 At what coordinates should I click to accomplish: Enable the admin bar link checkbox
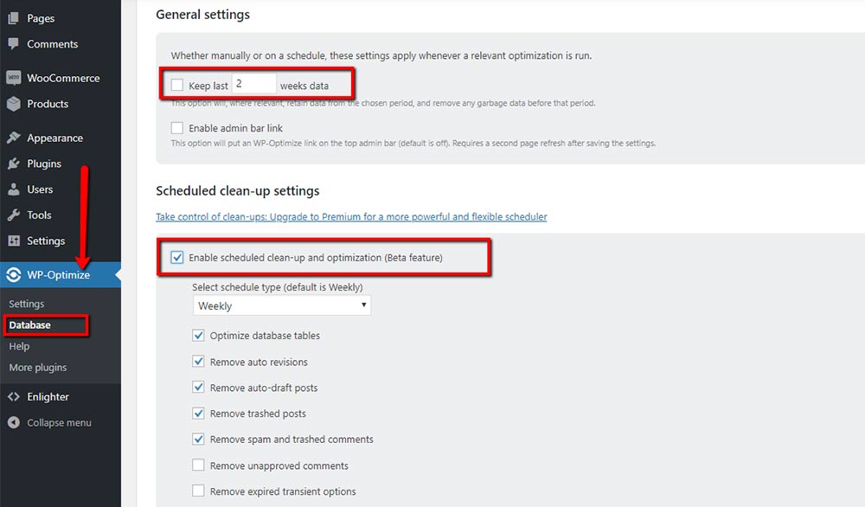[x=177, y=128]
